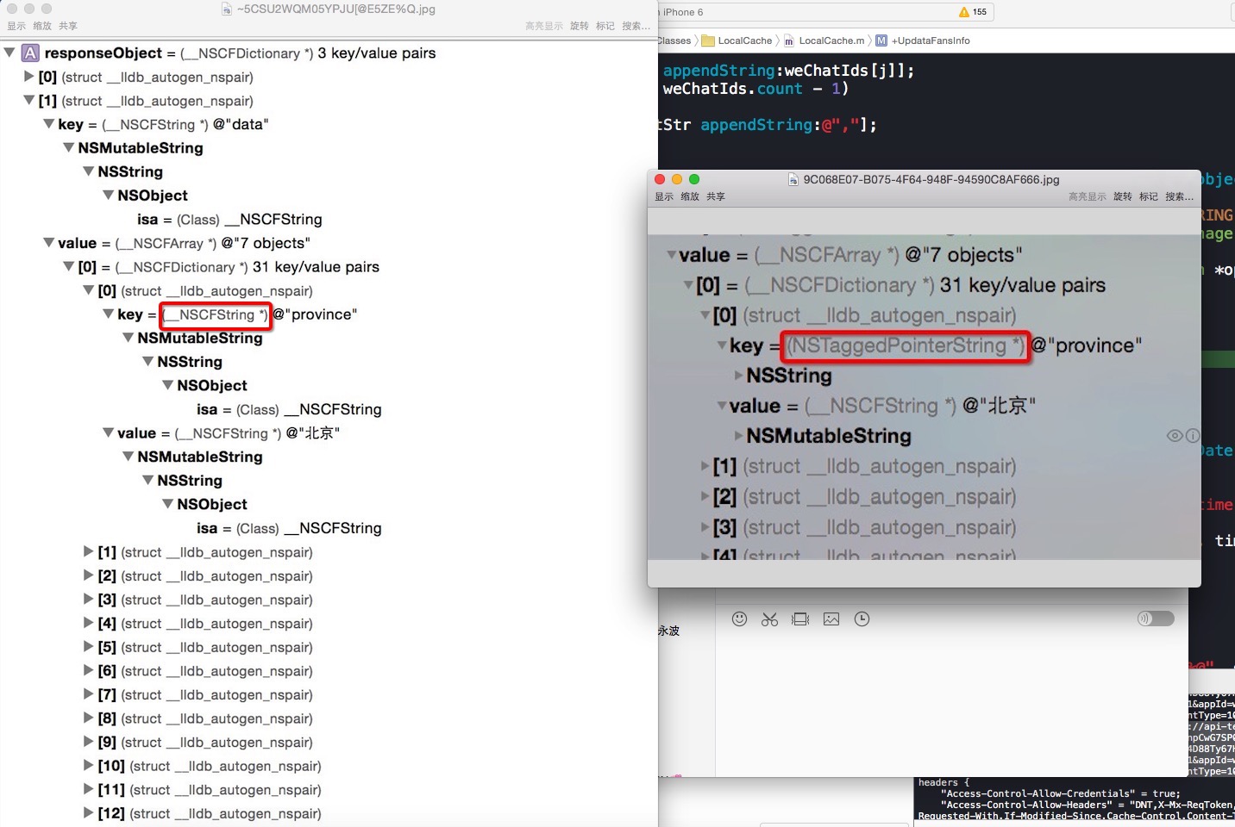This screenshot has width=1235, height=827.
Task: Expand the [5] nspair row in left window
Action: pyautogui.click(x=88, y=647)
